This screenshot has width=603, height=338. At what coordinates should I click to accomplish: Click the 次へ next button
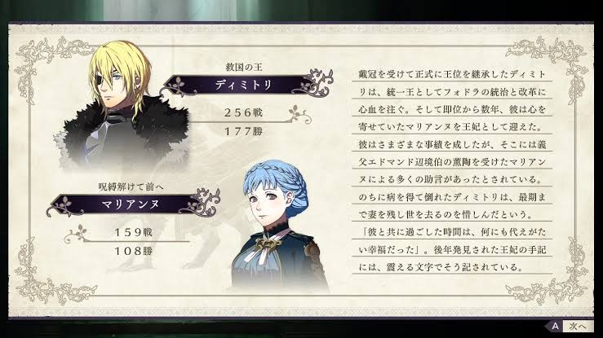[578, 327]
